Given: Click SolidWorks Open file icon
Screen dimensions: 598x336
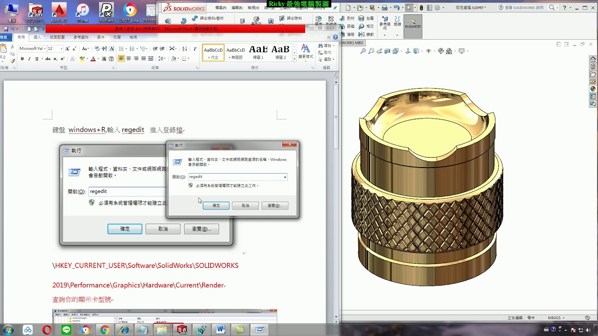Looking at the screenshot, I should pos(360,8).
